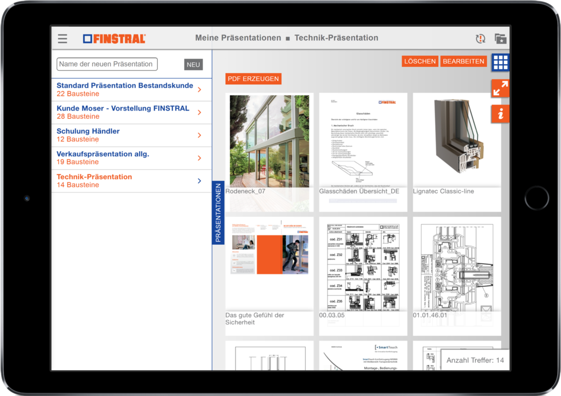Click the NEU button
This screenshot has width=561, height=396.
[193, 65]
